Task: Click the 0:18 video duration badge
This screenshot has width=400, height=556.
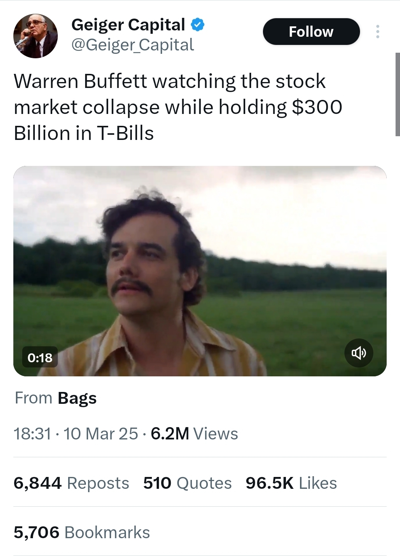Action: 40,357
